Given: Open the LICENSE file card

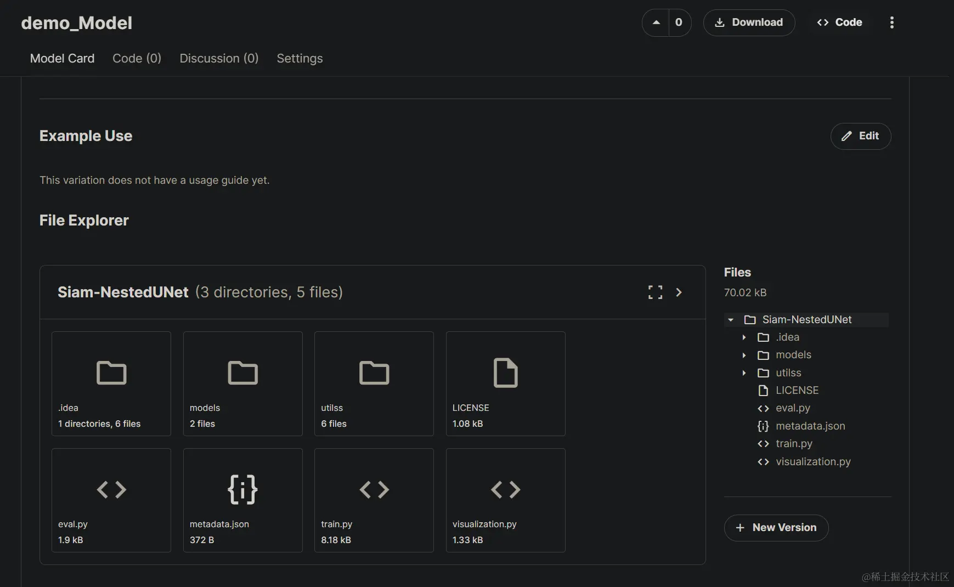Looking at the screenshot, I should click(505, 383).
